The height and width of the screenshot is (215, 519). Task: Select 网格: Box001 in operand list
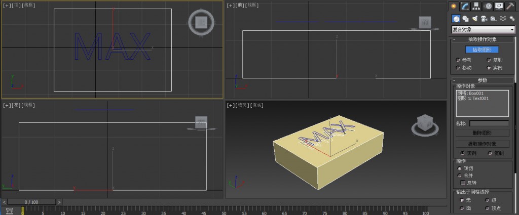point(470,94)
